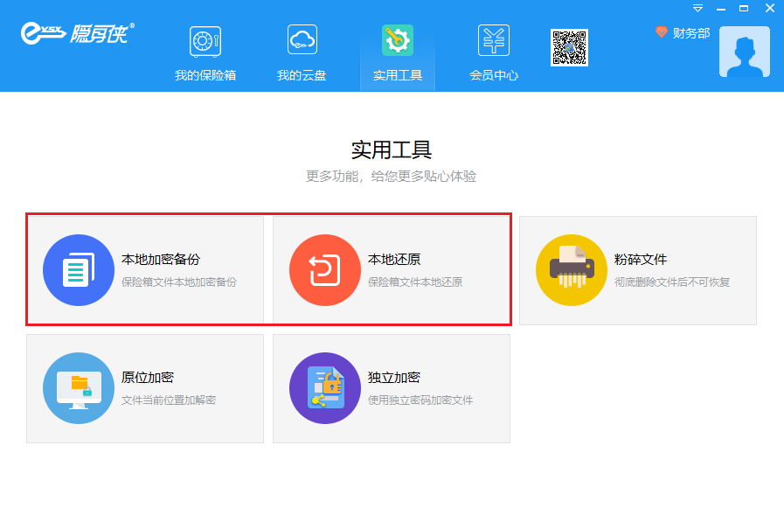This screenshot has height=508, width=784.
Task: Click the blue local encrypted backup icon
Action: point(79,270)
